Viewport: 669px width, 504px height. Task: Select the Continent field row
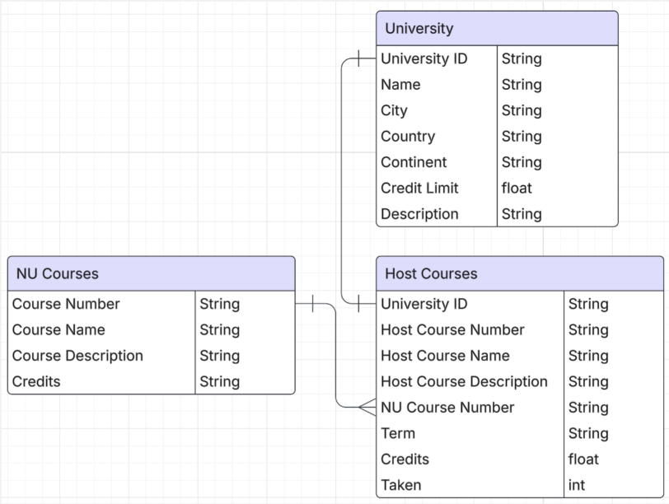[497, 162]
